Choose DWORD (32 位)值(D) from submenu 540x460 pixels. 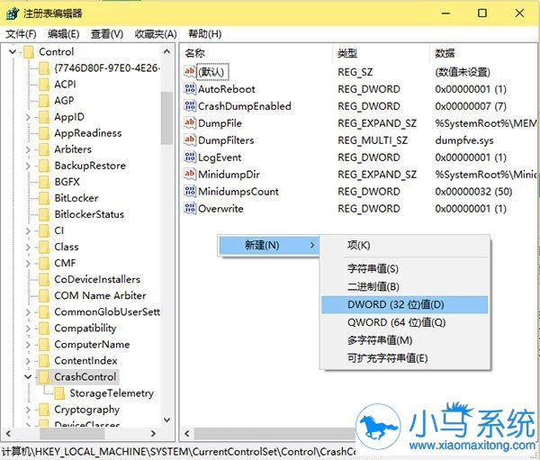405,304
